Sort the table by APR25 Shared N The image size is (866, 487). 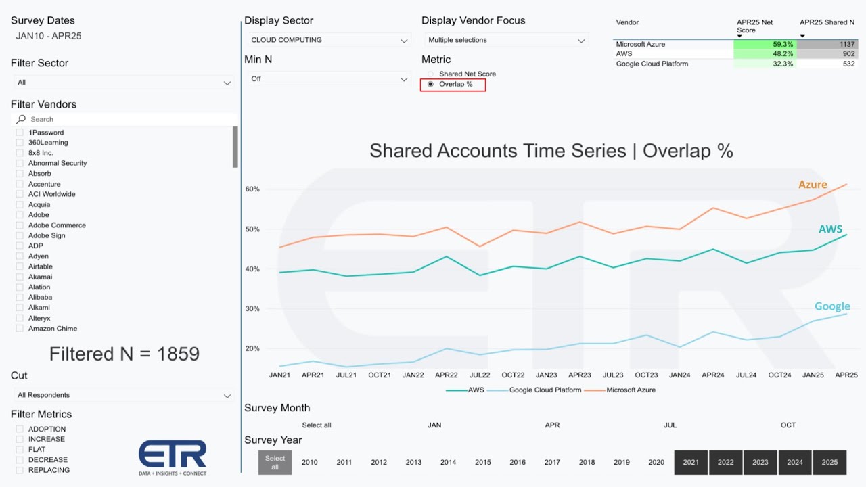tap(827, 22)
